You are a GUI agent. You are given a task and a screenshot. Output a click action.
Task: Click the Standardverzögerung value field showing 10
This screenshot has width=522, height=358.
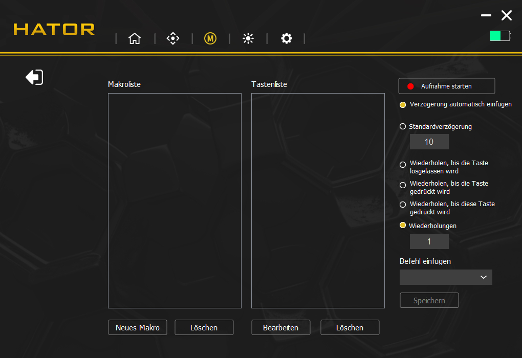click(429, 142)
